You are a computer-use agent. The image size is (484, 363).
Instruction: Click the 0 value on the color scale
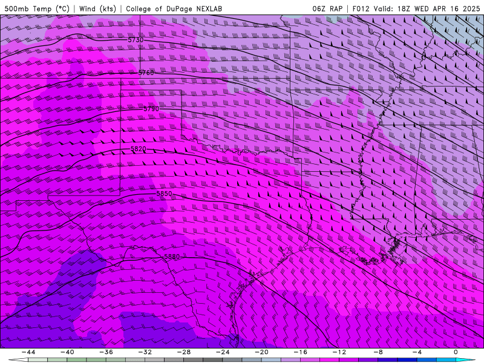point(456,352)
